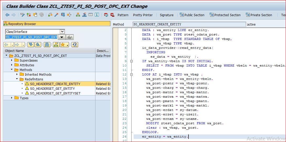286x142 pixels.
Task: Click the Pretty Printer button
Action: 143,15
